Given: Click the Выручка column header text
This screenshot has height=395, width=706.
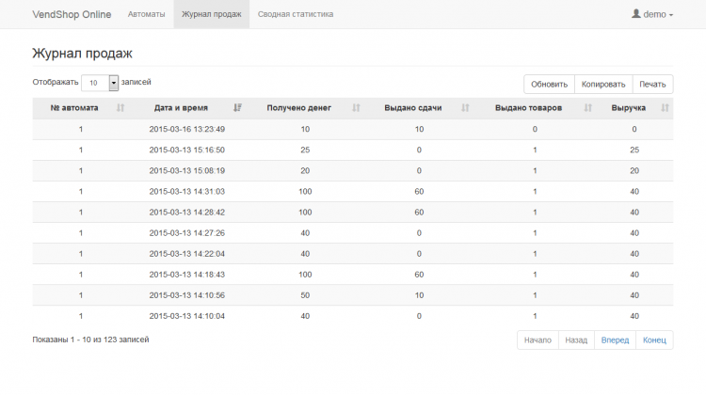Looking at the screenshot, I should coord(628,108).
